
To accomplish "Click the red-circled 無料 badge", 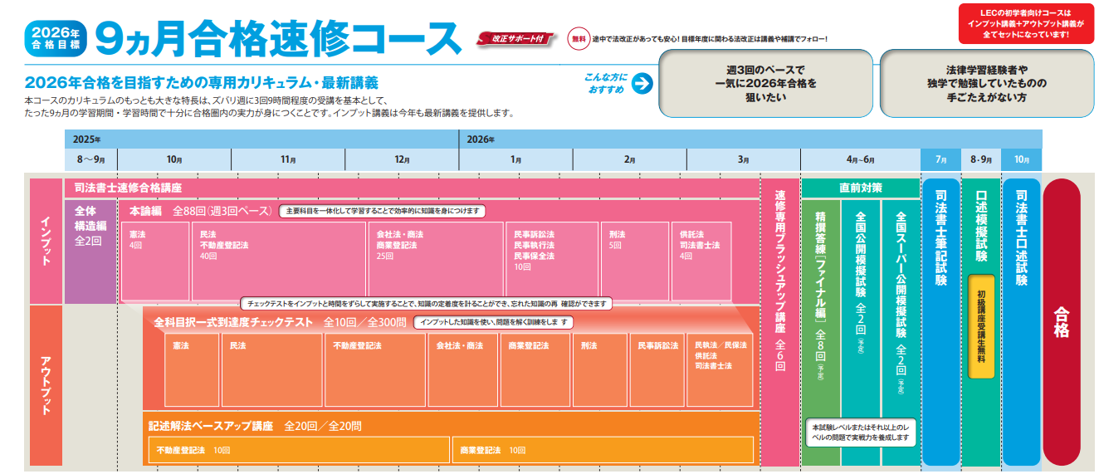I will pos(577,38).
